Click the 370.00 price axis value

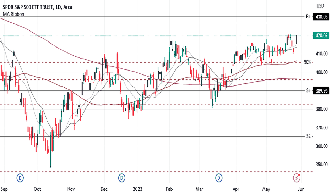(x=321, y=128)
